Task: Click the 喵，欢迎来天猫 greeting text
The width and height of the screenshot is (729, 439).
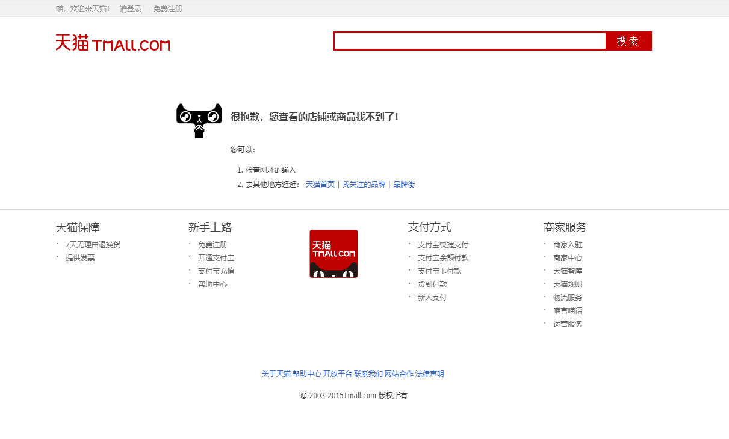Action: tap(83, 9)
